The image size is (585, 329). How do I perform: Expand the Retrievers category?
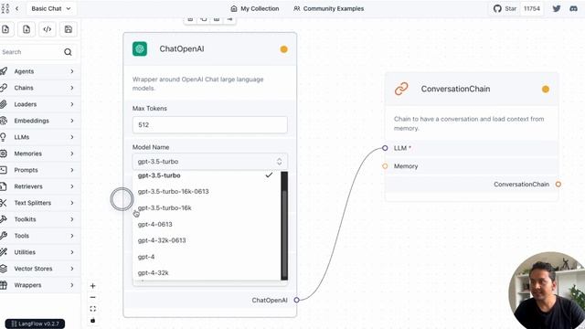coord(40,186)
